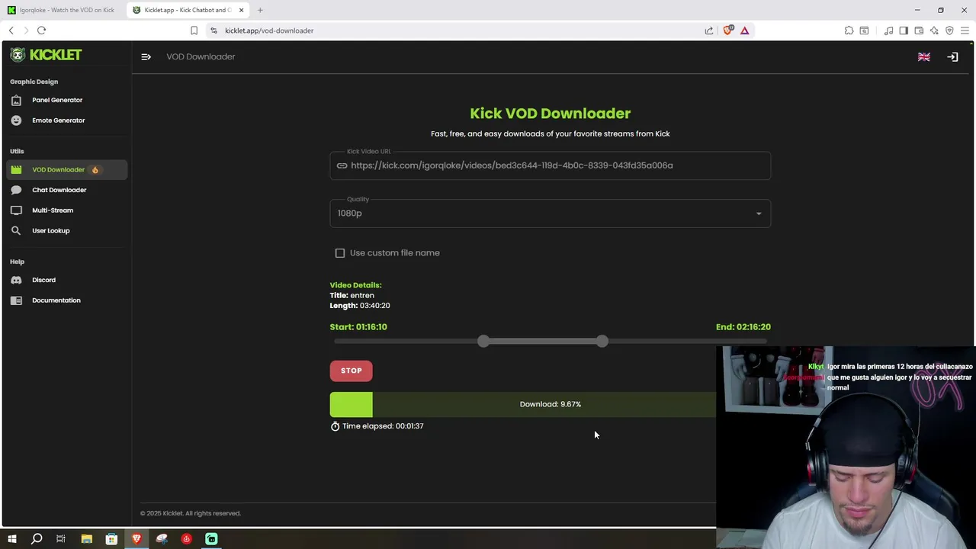Screen dimensions: 976x549
Task: Click the User Lookup magnifier icon
Action: pyautogui.click(x=16, y=230)
